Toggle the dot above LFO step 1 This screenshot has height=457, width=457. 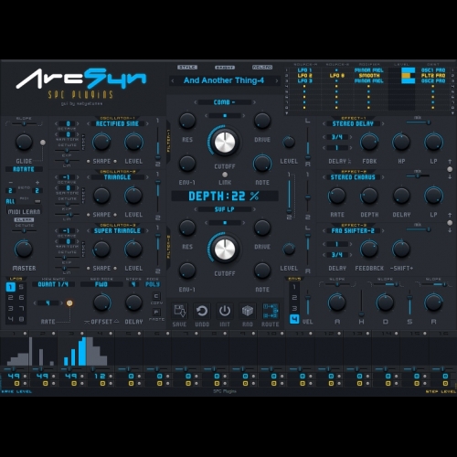[x=25, y=334]
